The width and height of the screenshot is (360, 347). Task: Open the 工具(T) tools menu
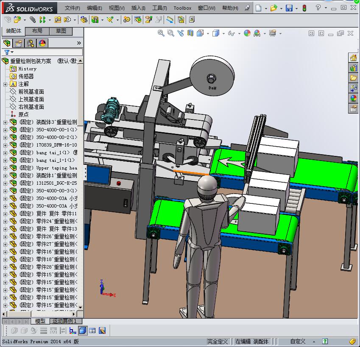point(159,8)
